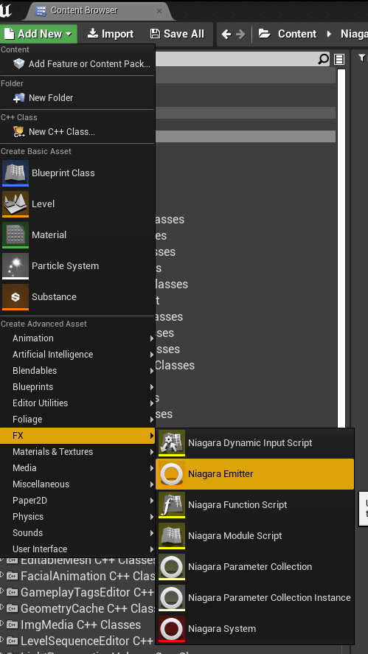
Task: Go forward with the right arrow
Action: coord(240,34)
